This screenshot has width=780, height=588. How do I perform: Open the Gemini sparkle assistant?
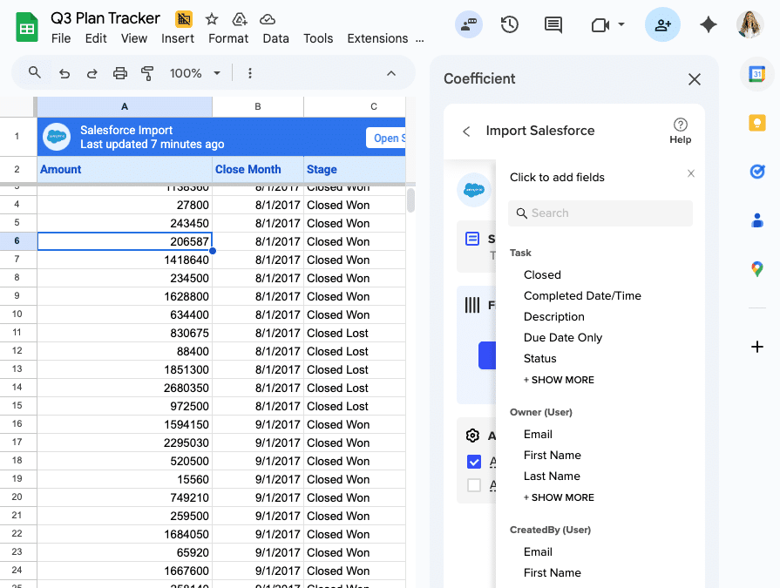pyautogui.click(x=709, y=24)
